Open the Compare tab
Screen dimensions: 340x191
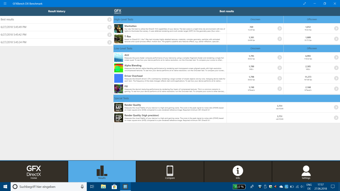click(x=170, y=171)
